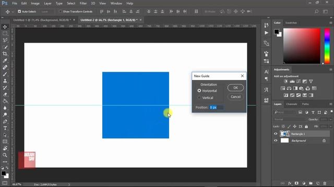The height and width of the screenshot is (187, 334).
Task: Open the Filter menu
Action: [x=83, y=4]
